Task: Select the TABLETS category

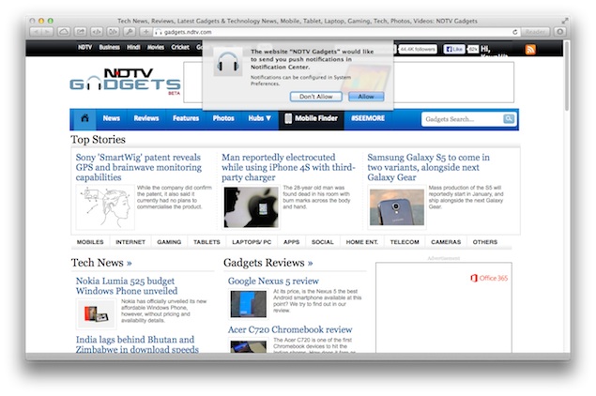Action: coord(206,242)
